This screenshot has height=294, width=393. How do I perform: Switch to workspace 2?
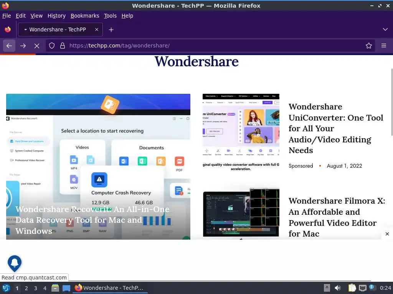(x=26, y=288)
